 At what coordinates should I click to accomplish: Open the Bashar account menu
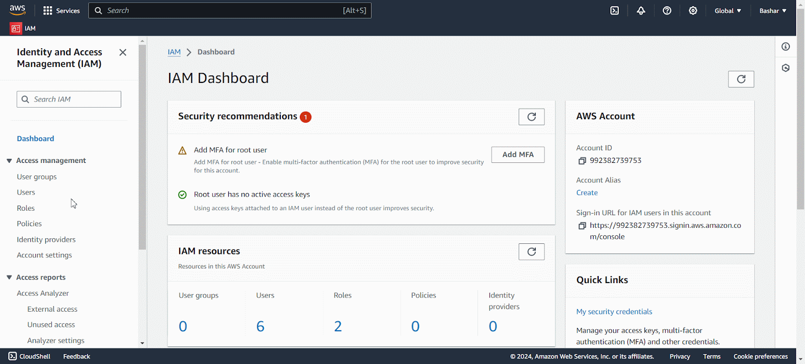pos(772,11)
